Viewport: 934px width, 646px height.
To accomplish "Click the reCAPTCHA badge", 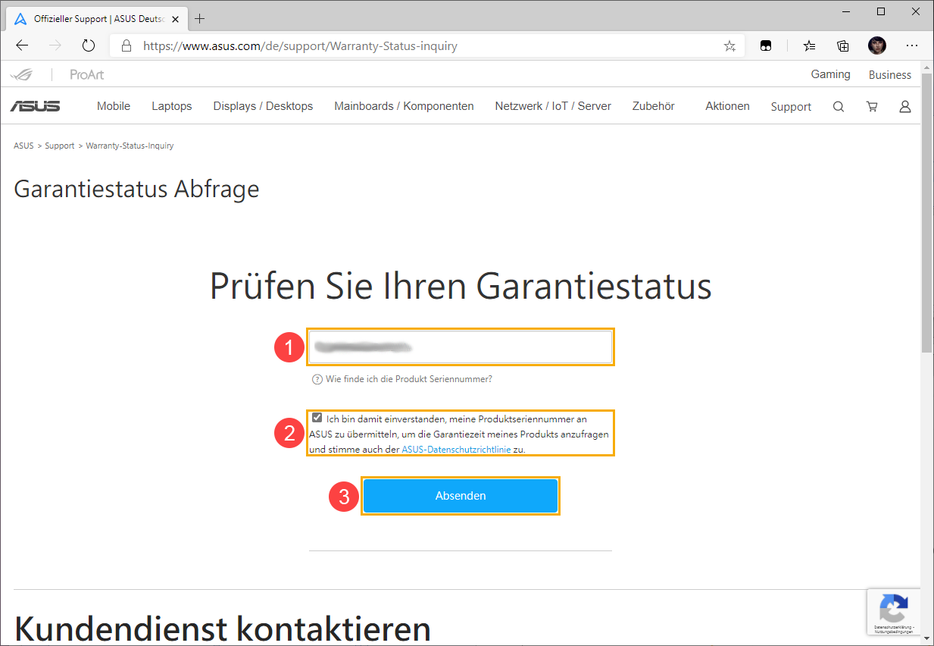I will 893,611.
